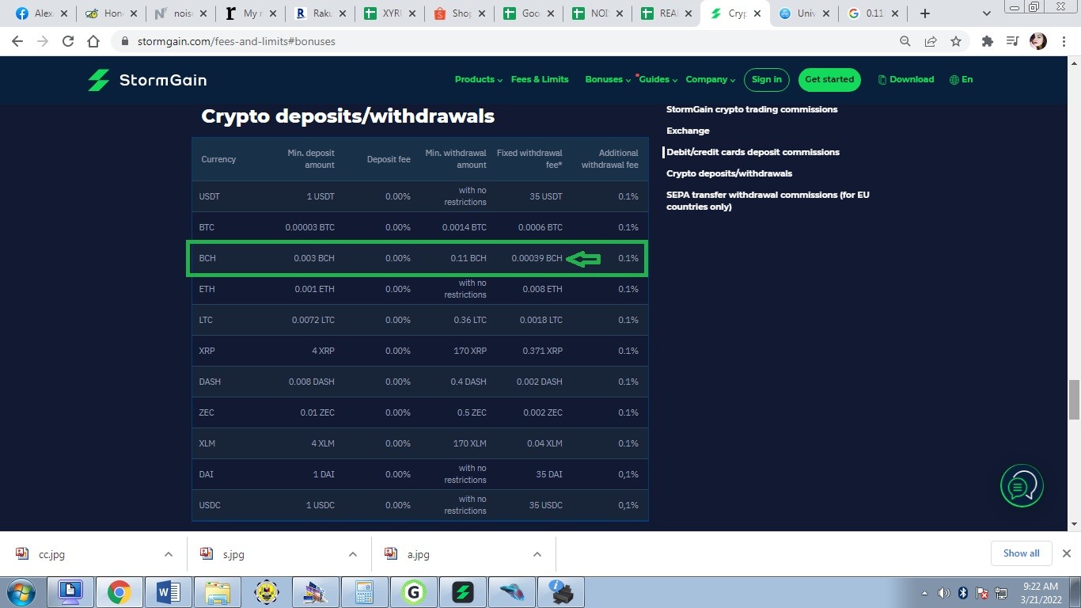This screenshot has width=1081, height=608.
Task: Go to Debit/credit cards deposit commissions
Action: coord(753,152)
